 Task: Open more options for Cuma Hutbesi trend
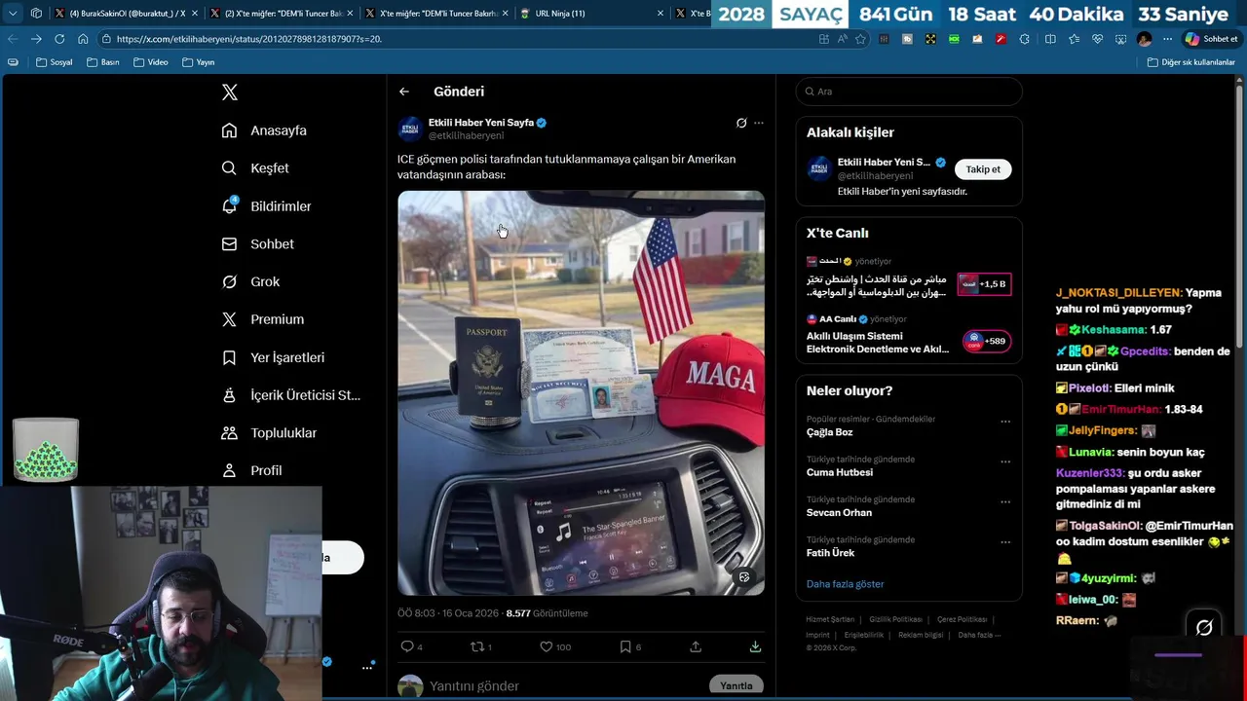pyautogui.click(x=1005, y=461)
